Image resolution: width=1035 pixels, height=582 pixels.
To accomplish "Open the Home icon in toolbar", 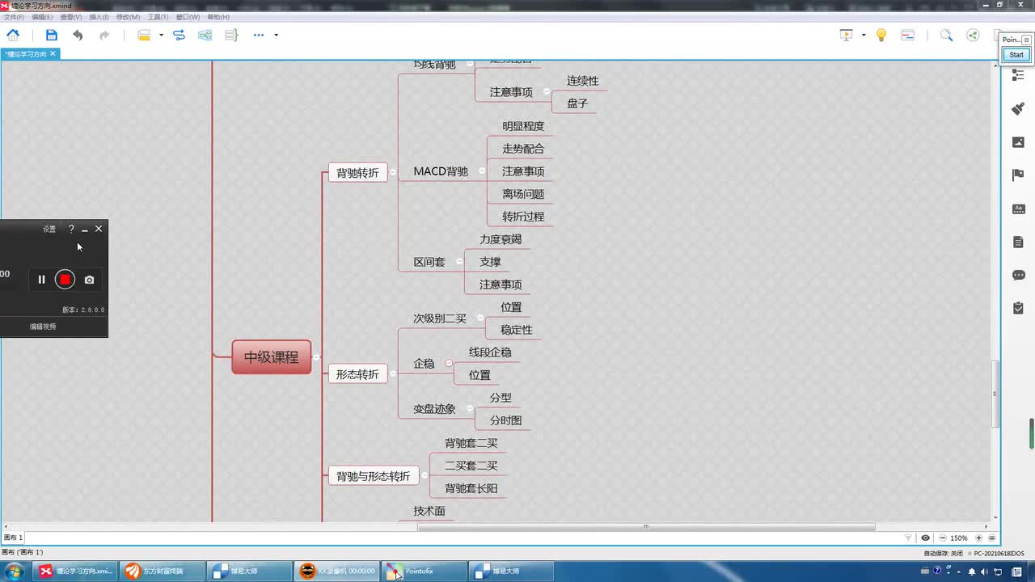I will (x=13, y=35).
